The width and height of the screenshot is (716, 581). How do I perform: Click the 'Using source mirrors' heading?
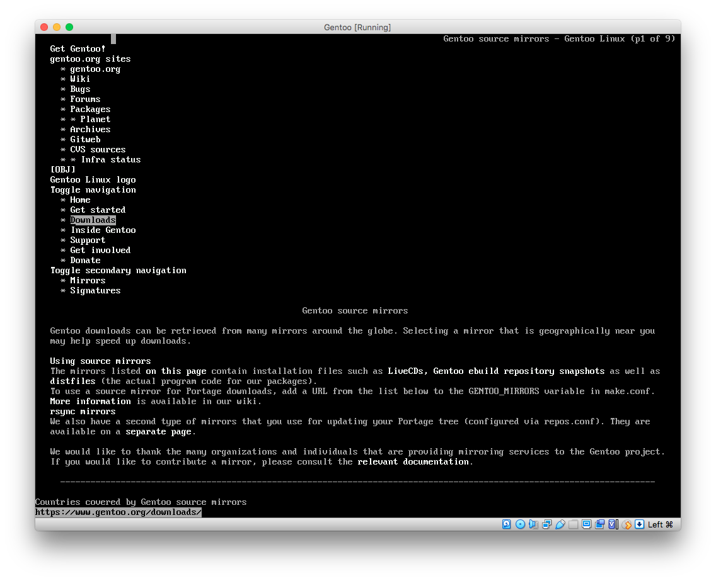100,361
